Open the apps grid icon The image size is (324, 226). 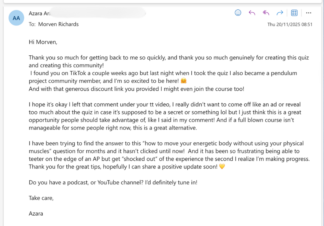(294, 13)
